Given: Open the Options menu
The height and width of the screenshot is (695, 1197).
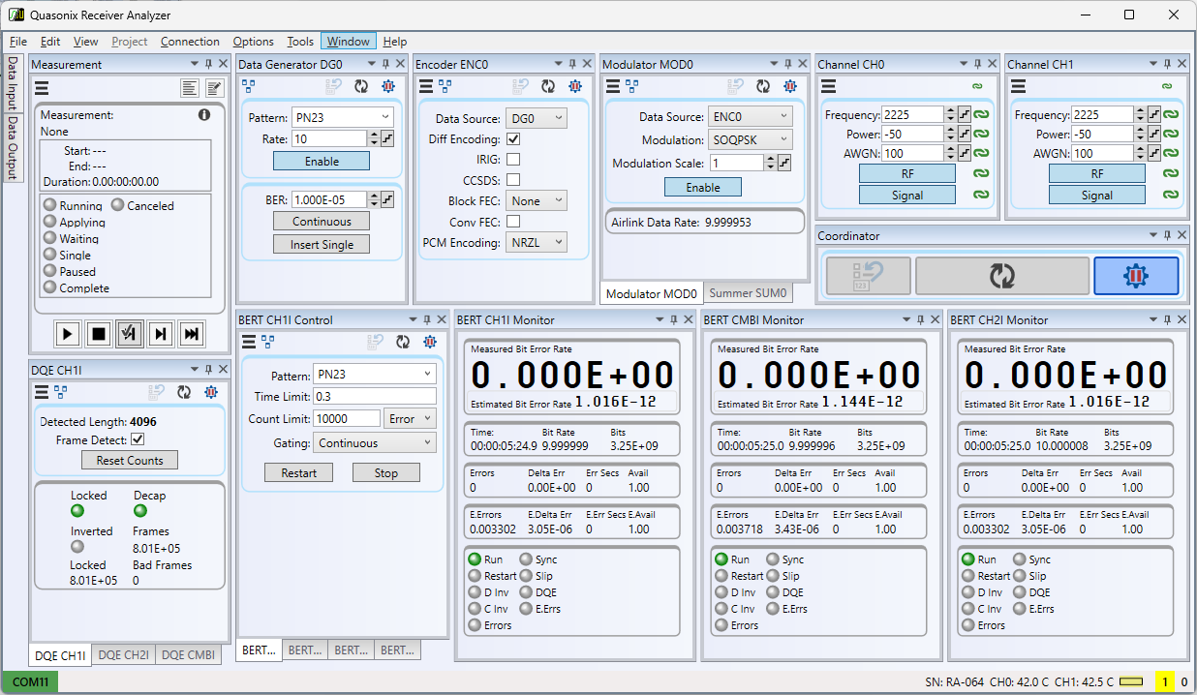Looking at the screenshot, I should pyautogui.click(x=253, y=42).
